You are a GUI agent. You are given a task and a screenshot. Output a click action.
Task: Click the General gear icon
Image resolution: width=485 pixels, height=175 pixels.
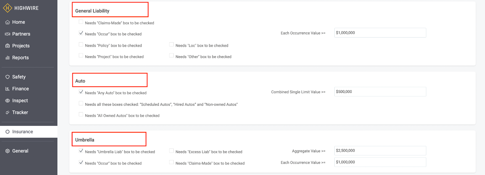[8, 151]
